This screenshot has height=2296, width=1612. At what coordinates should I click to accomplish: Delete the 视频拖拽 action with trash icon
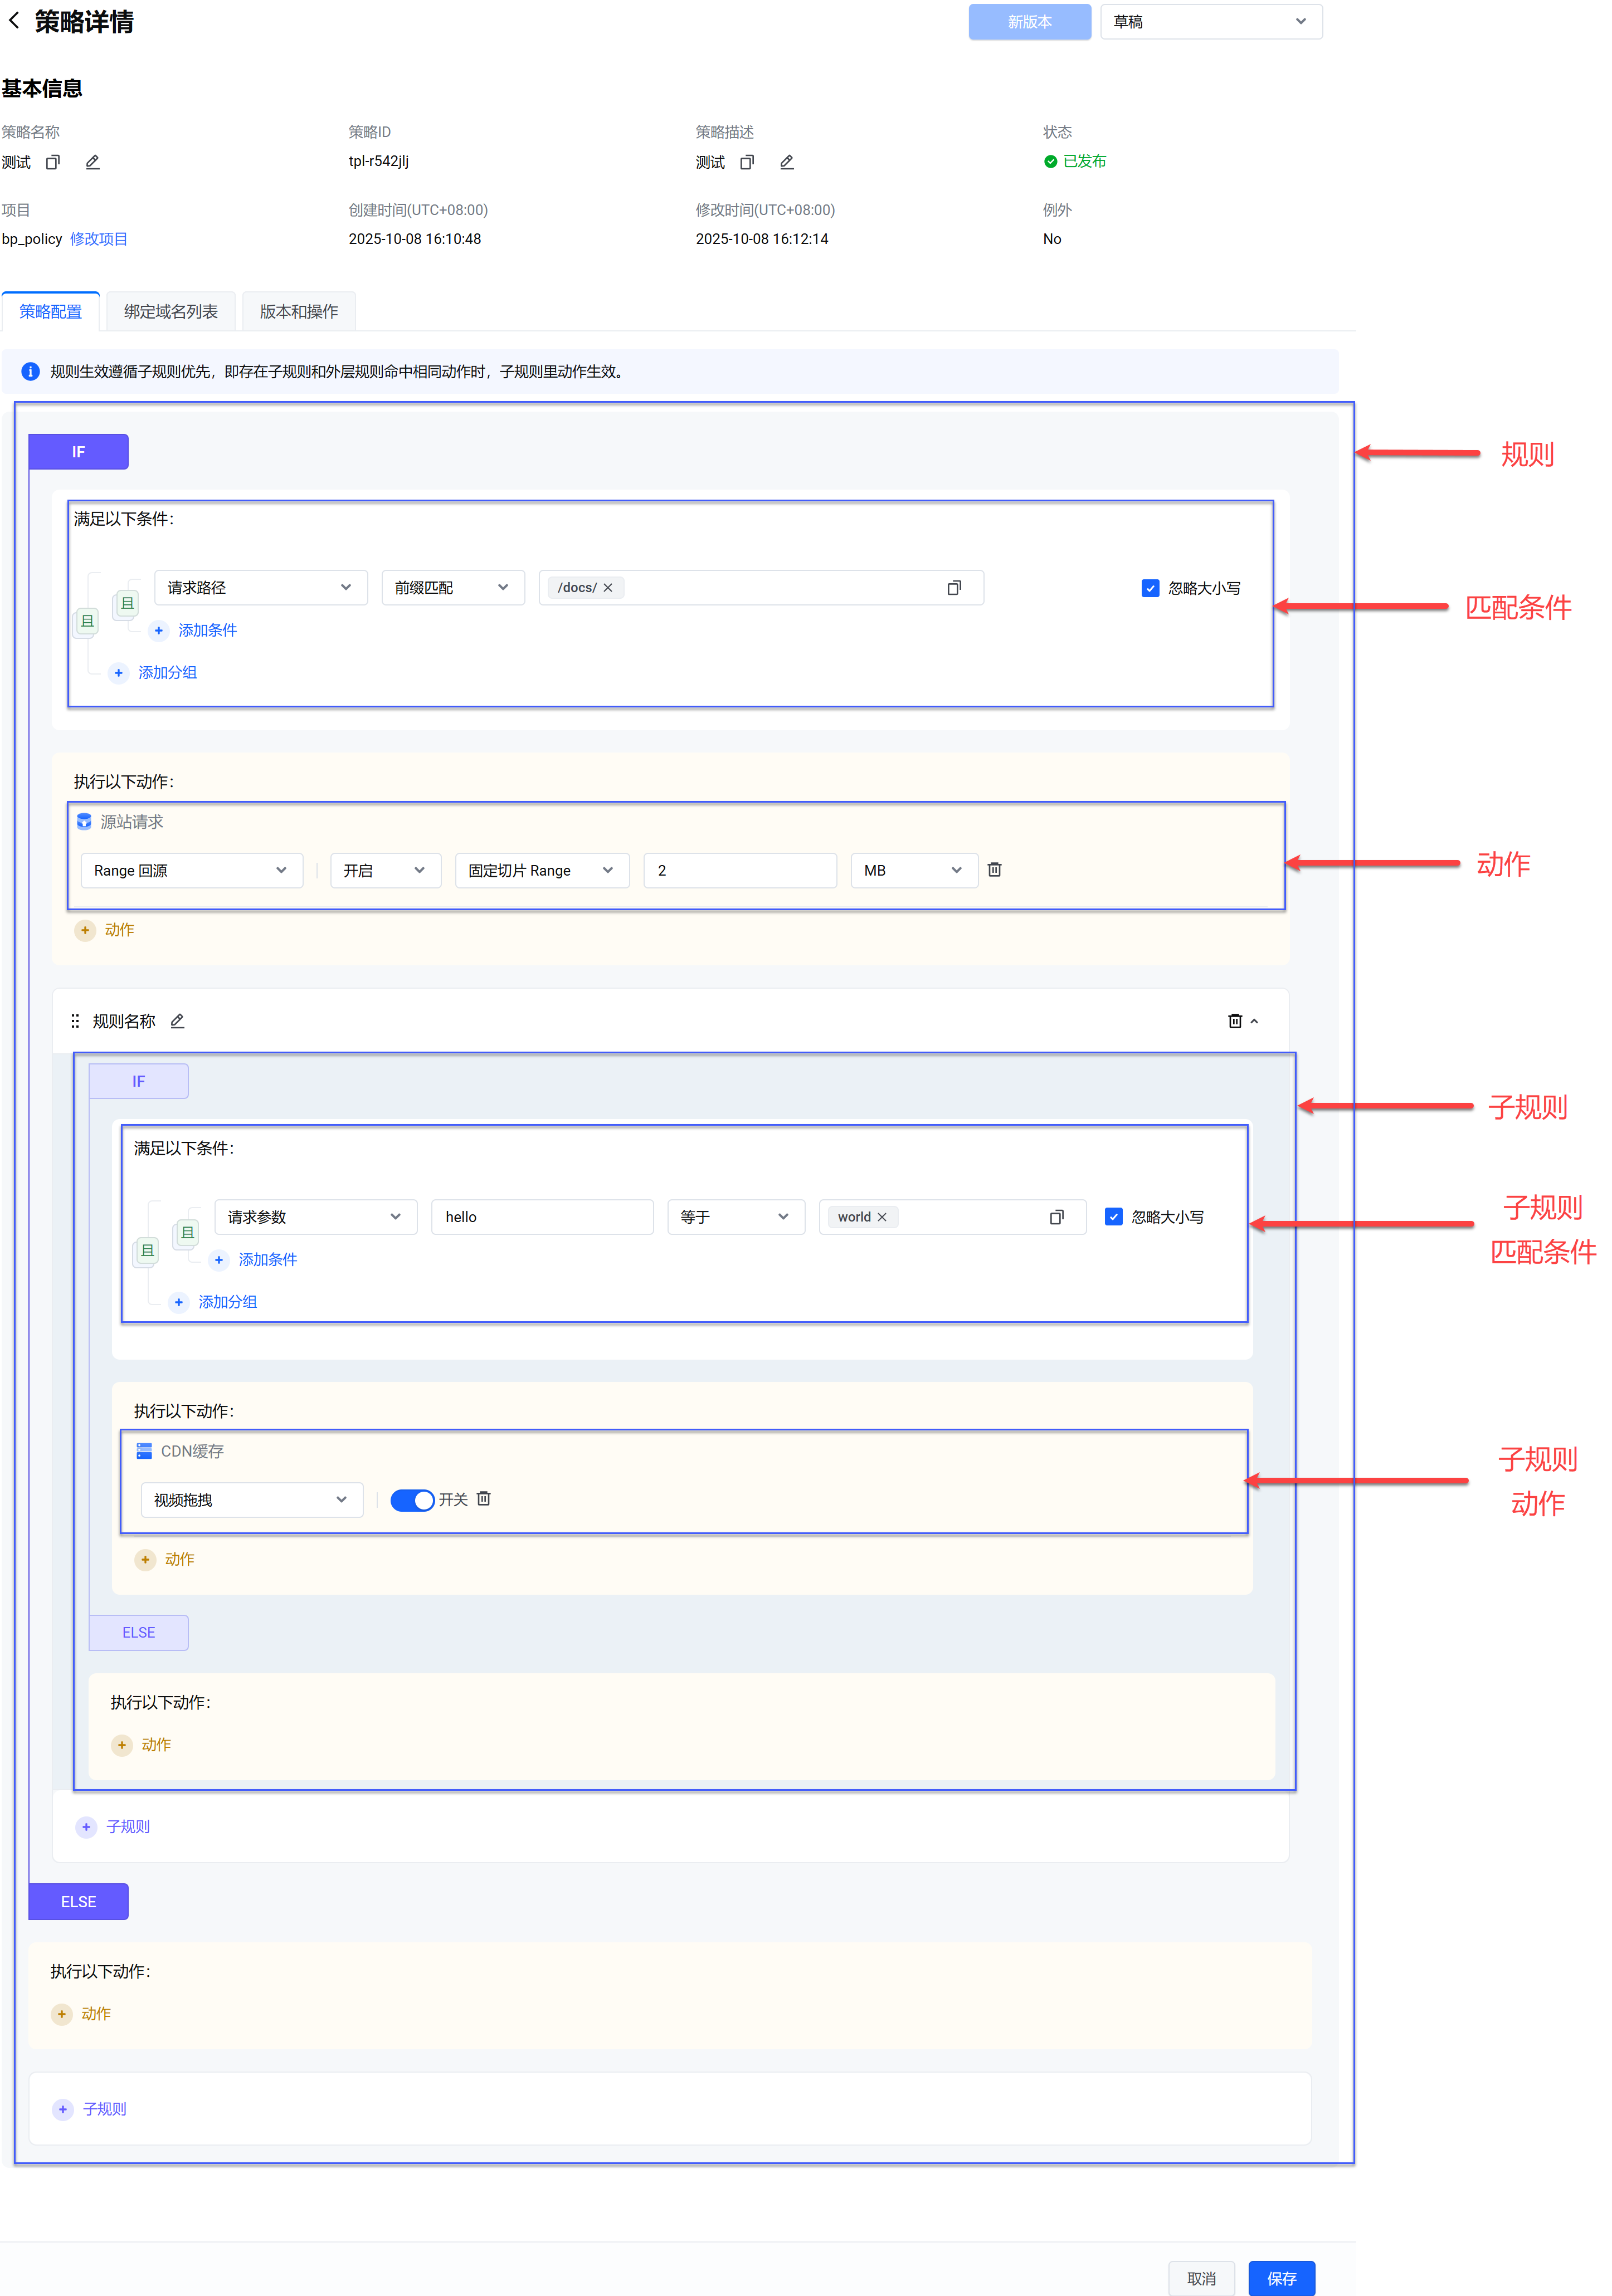point(483,1498)
